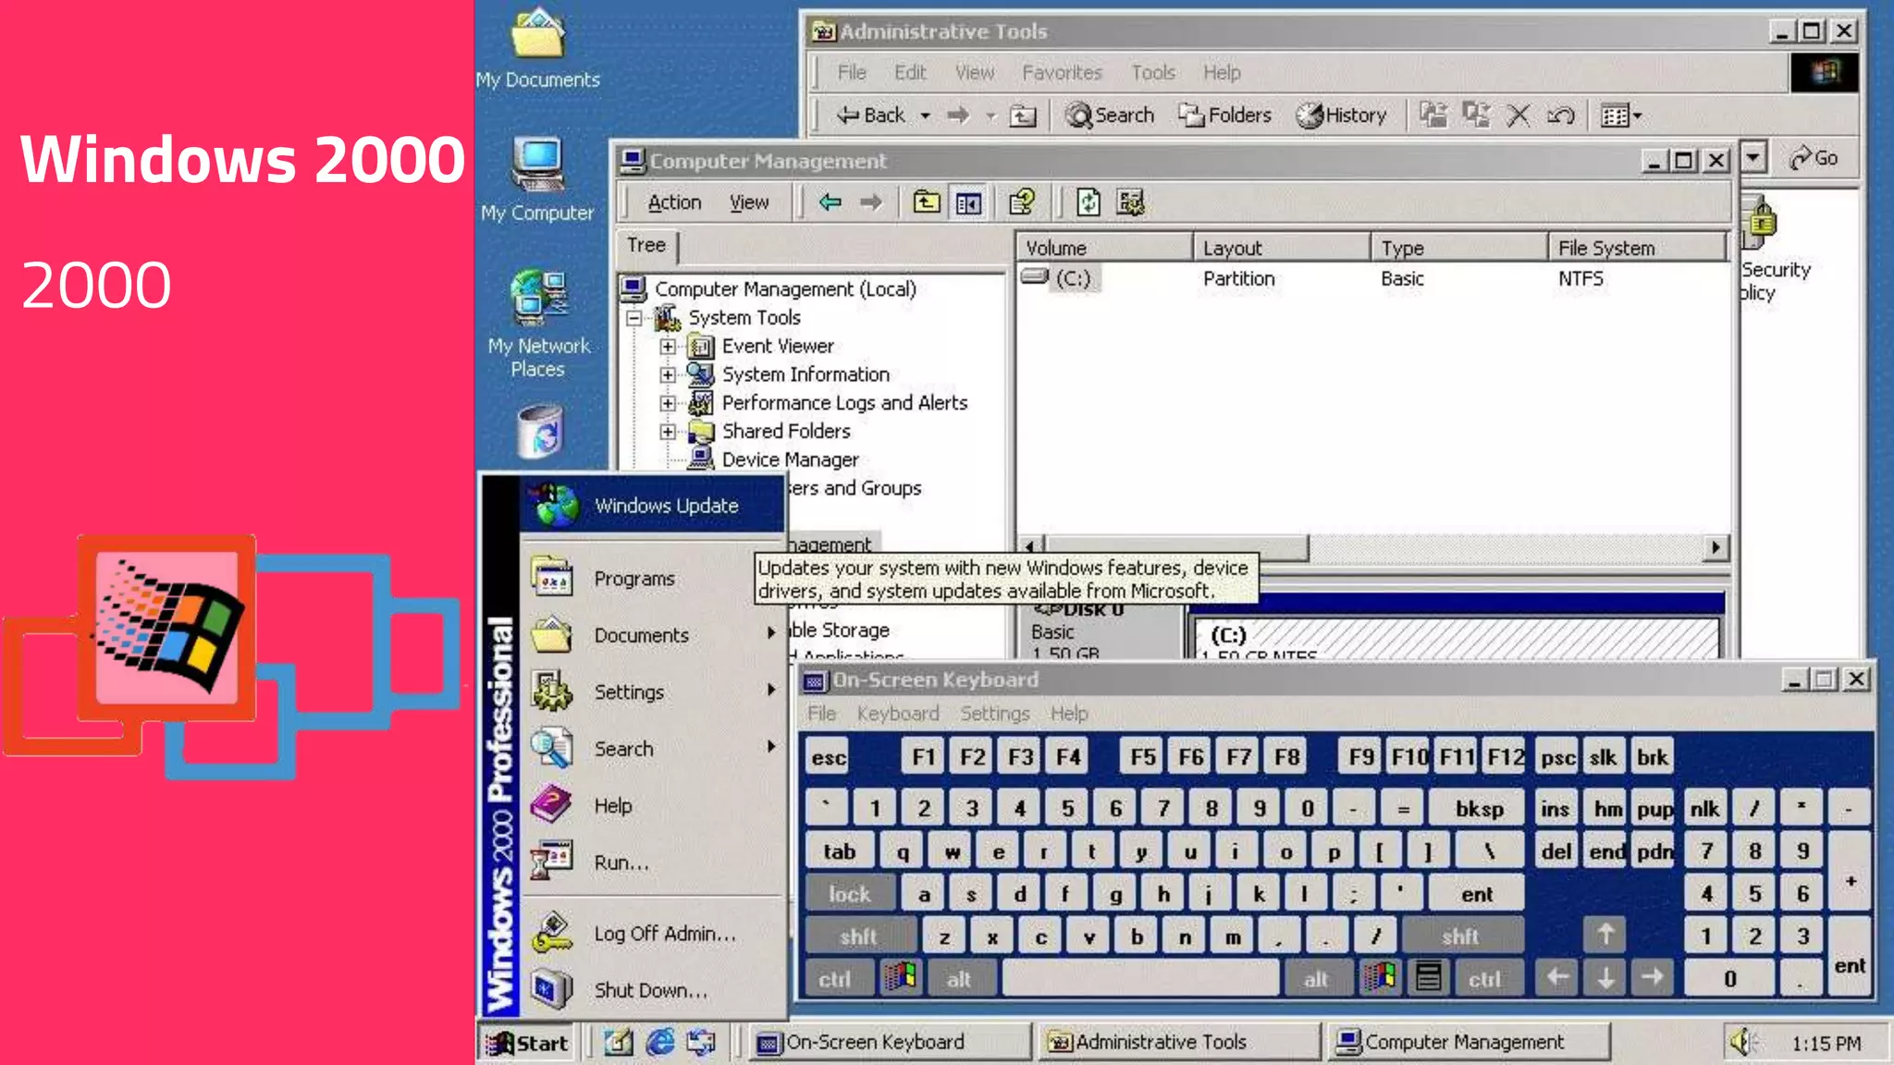Select Computer Management (Local) root node
Image resolution: width=1894 pixels, height=1065 pixels.
pyautogui.click(x=785, y=289)
